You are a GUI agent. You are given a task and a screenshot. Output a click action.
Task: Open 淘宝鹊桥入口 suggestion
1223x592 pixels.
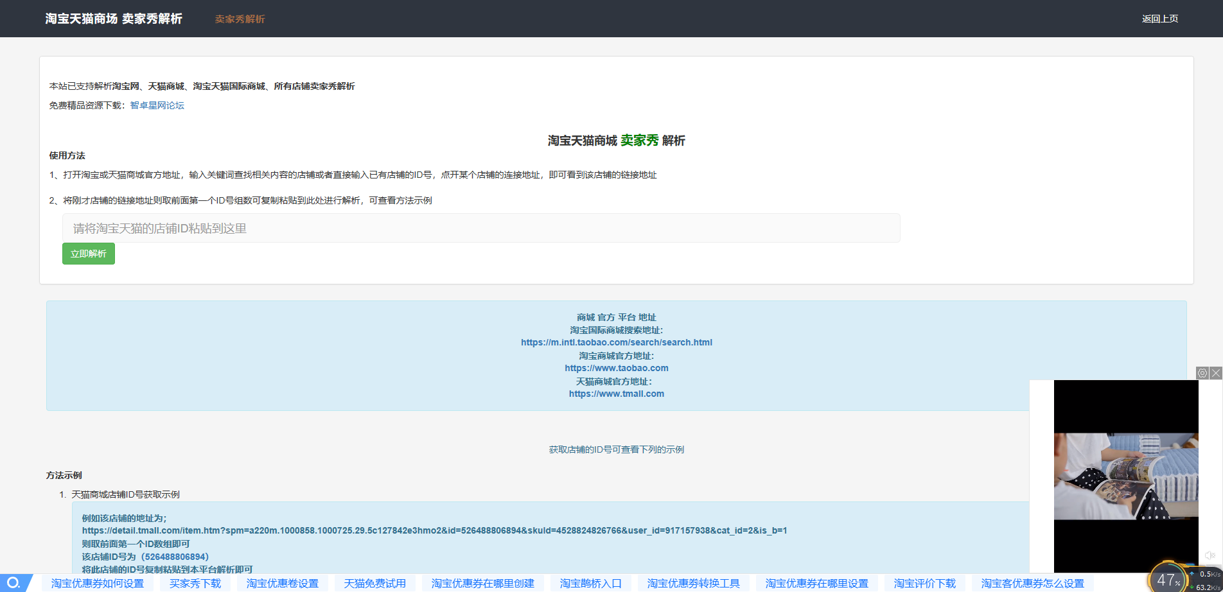pyautogui.click(x=591, y=583)
